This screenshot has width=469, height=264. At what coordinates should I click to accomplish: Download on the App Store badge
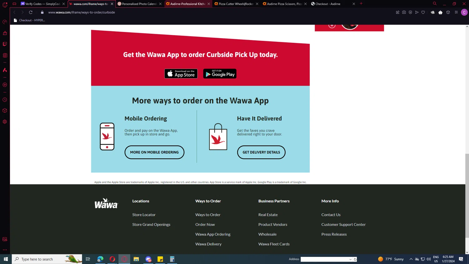(181, 74)
